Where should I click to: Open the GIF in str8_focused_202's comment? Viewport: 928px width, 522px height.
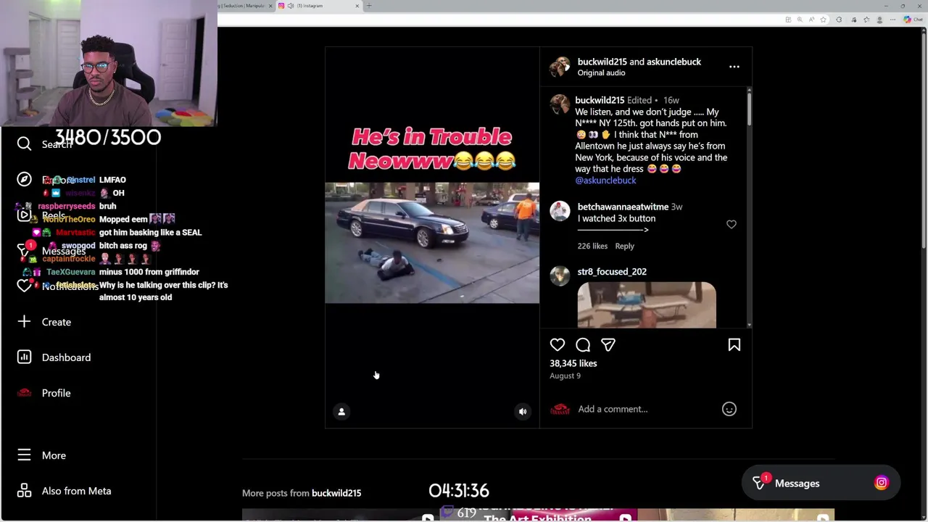(x=647, y=305)
